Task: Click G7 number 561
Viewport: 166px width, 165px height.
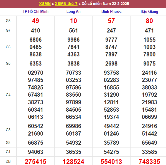Action: (73, 31)
